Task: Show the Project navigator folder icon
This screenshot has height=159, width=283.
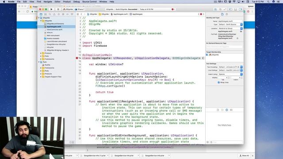Action: pyautogui.click(x=41, y=14)
